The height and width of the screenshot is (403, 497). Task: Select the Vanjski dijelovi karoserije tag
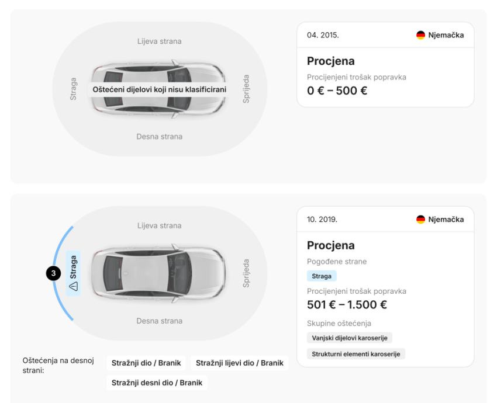pos(349,337)
